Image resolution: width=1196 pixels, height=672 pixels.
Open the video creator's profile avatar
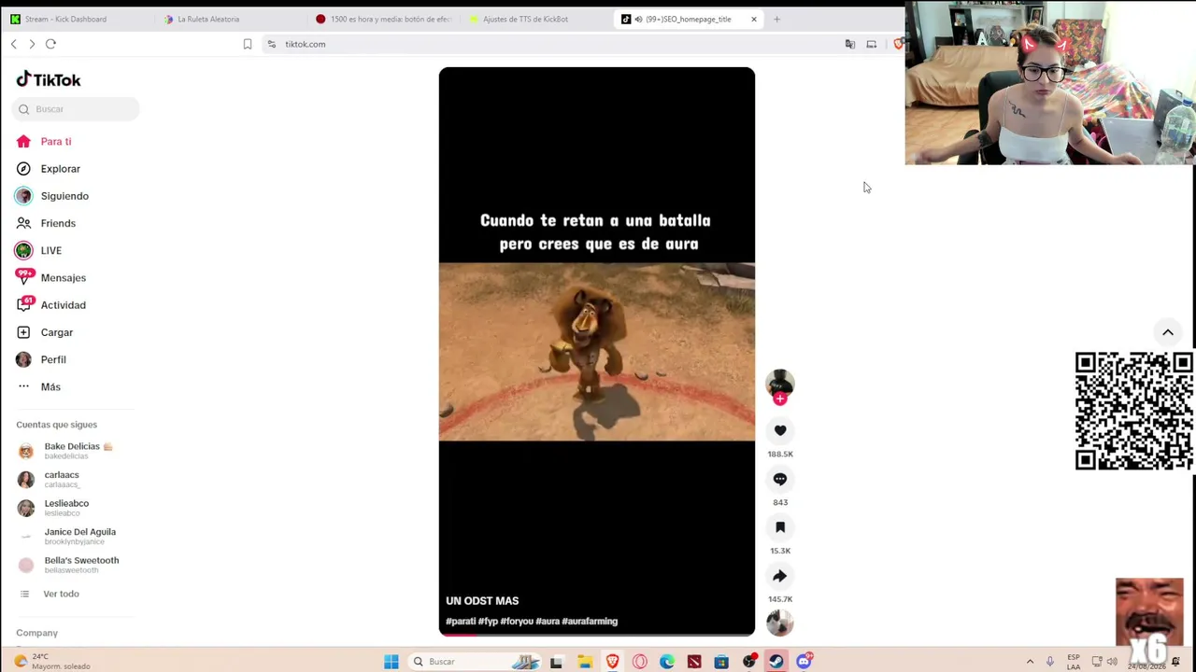point(780,383)
